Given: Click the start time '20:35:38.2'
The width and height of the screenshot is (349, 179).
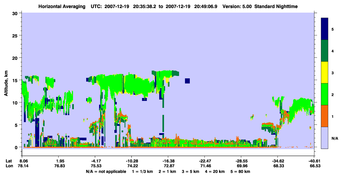Looking at the screenshot, I should point(145,6).
